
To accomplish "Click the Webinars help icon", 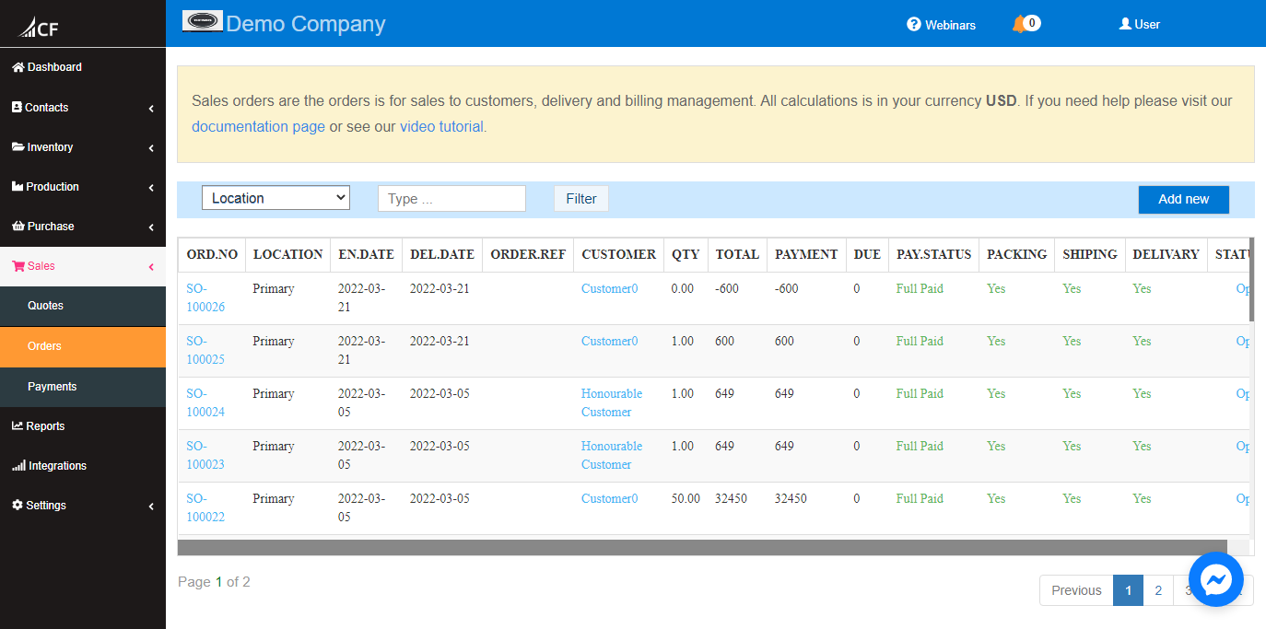I will 914,25.
